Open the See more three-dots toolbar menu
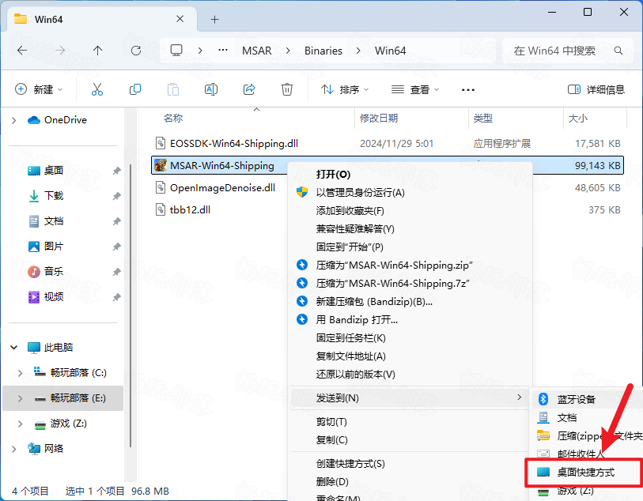Viewport: 643px width, 501px height. pos(468,90)
